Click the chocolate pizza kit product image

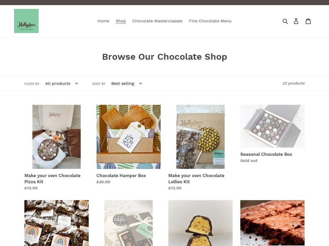point(57,137)
